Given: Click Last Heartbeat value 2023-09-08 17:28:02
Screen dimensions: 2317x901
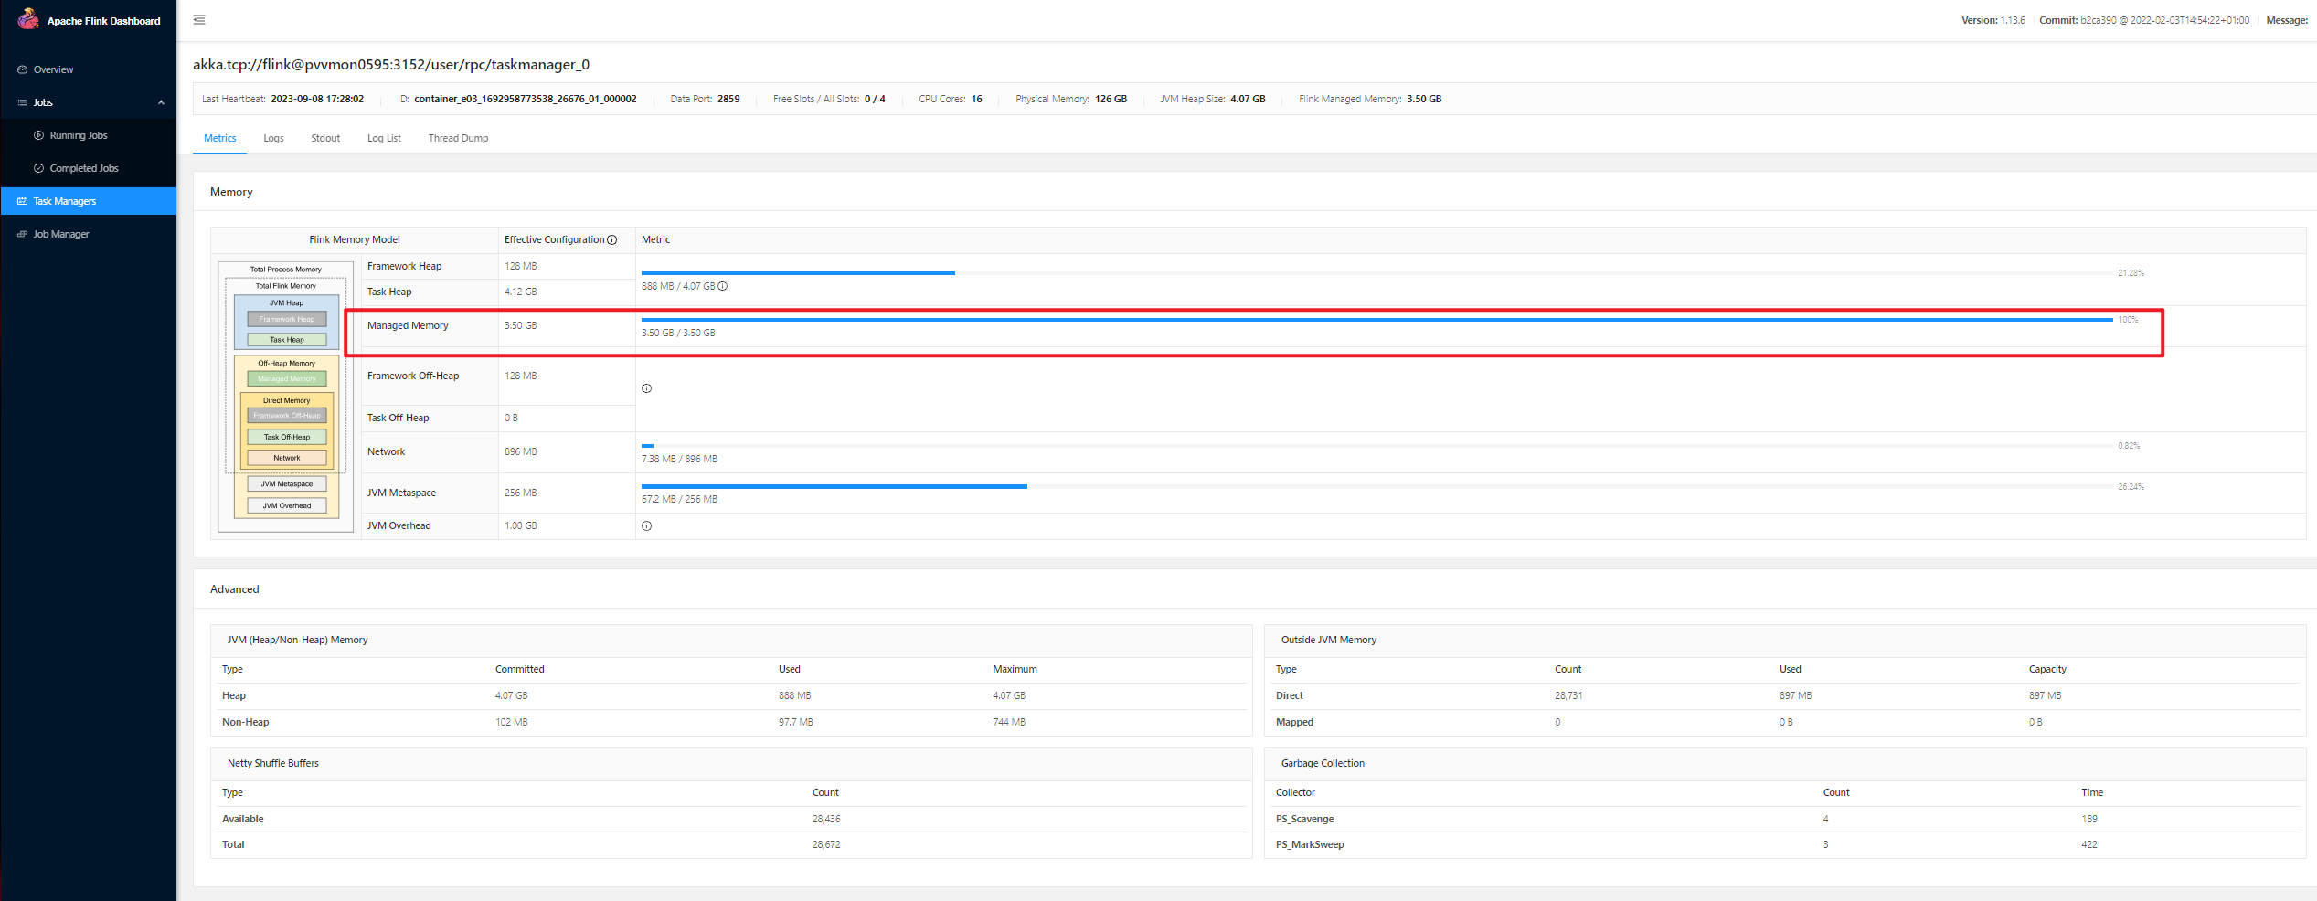Looking at the screenshot, I should tap(317, 99).
